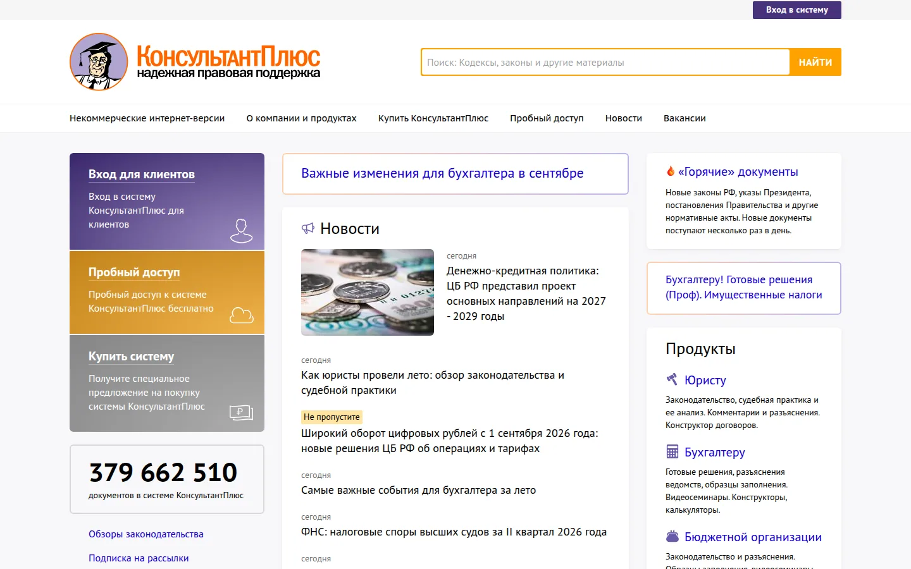Read news about Денежно-кредитная политика ЦБ РФ
911x569 pixels.
(x=526, y=293)
